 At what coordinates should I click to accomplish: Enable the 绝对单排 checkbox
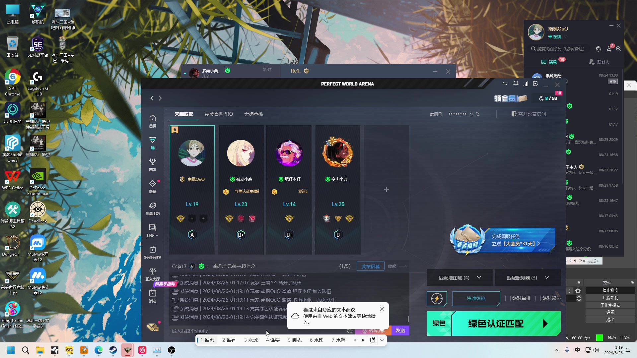(x=508, y=298)
